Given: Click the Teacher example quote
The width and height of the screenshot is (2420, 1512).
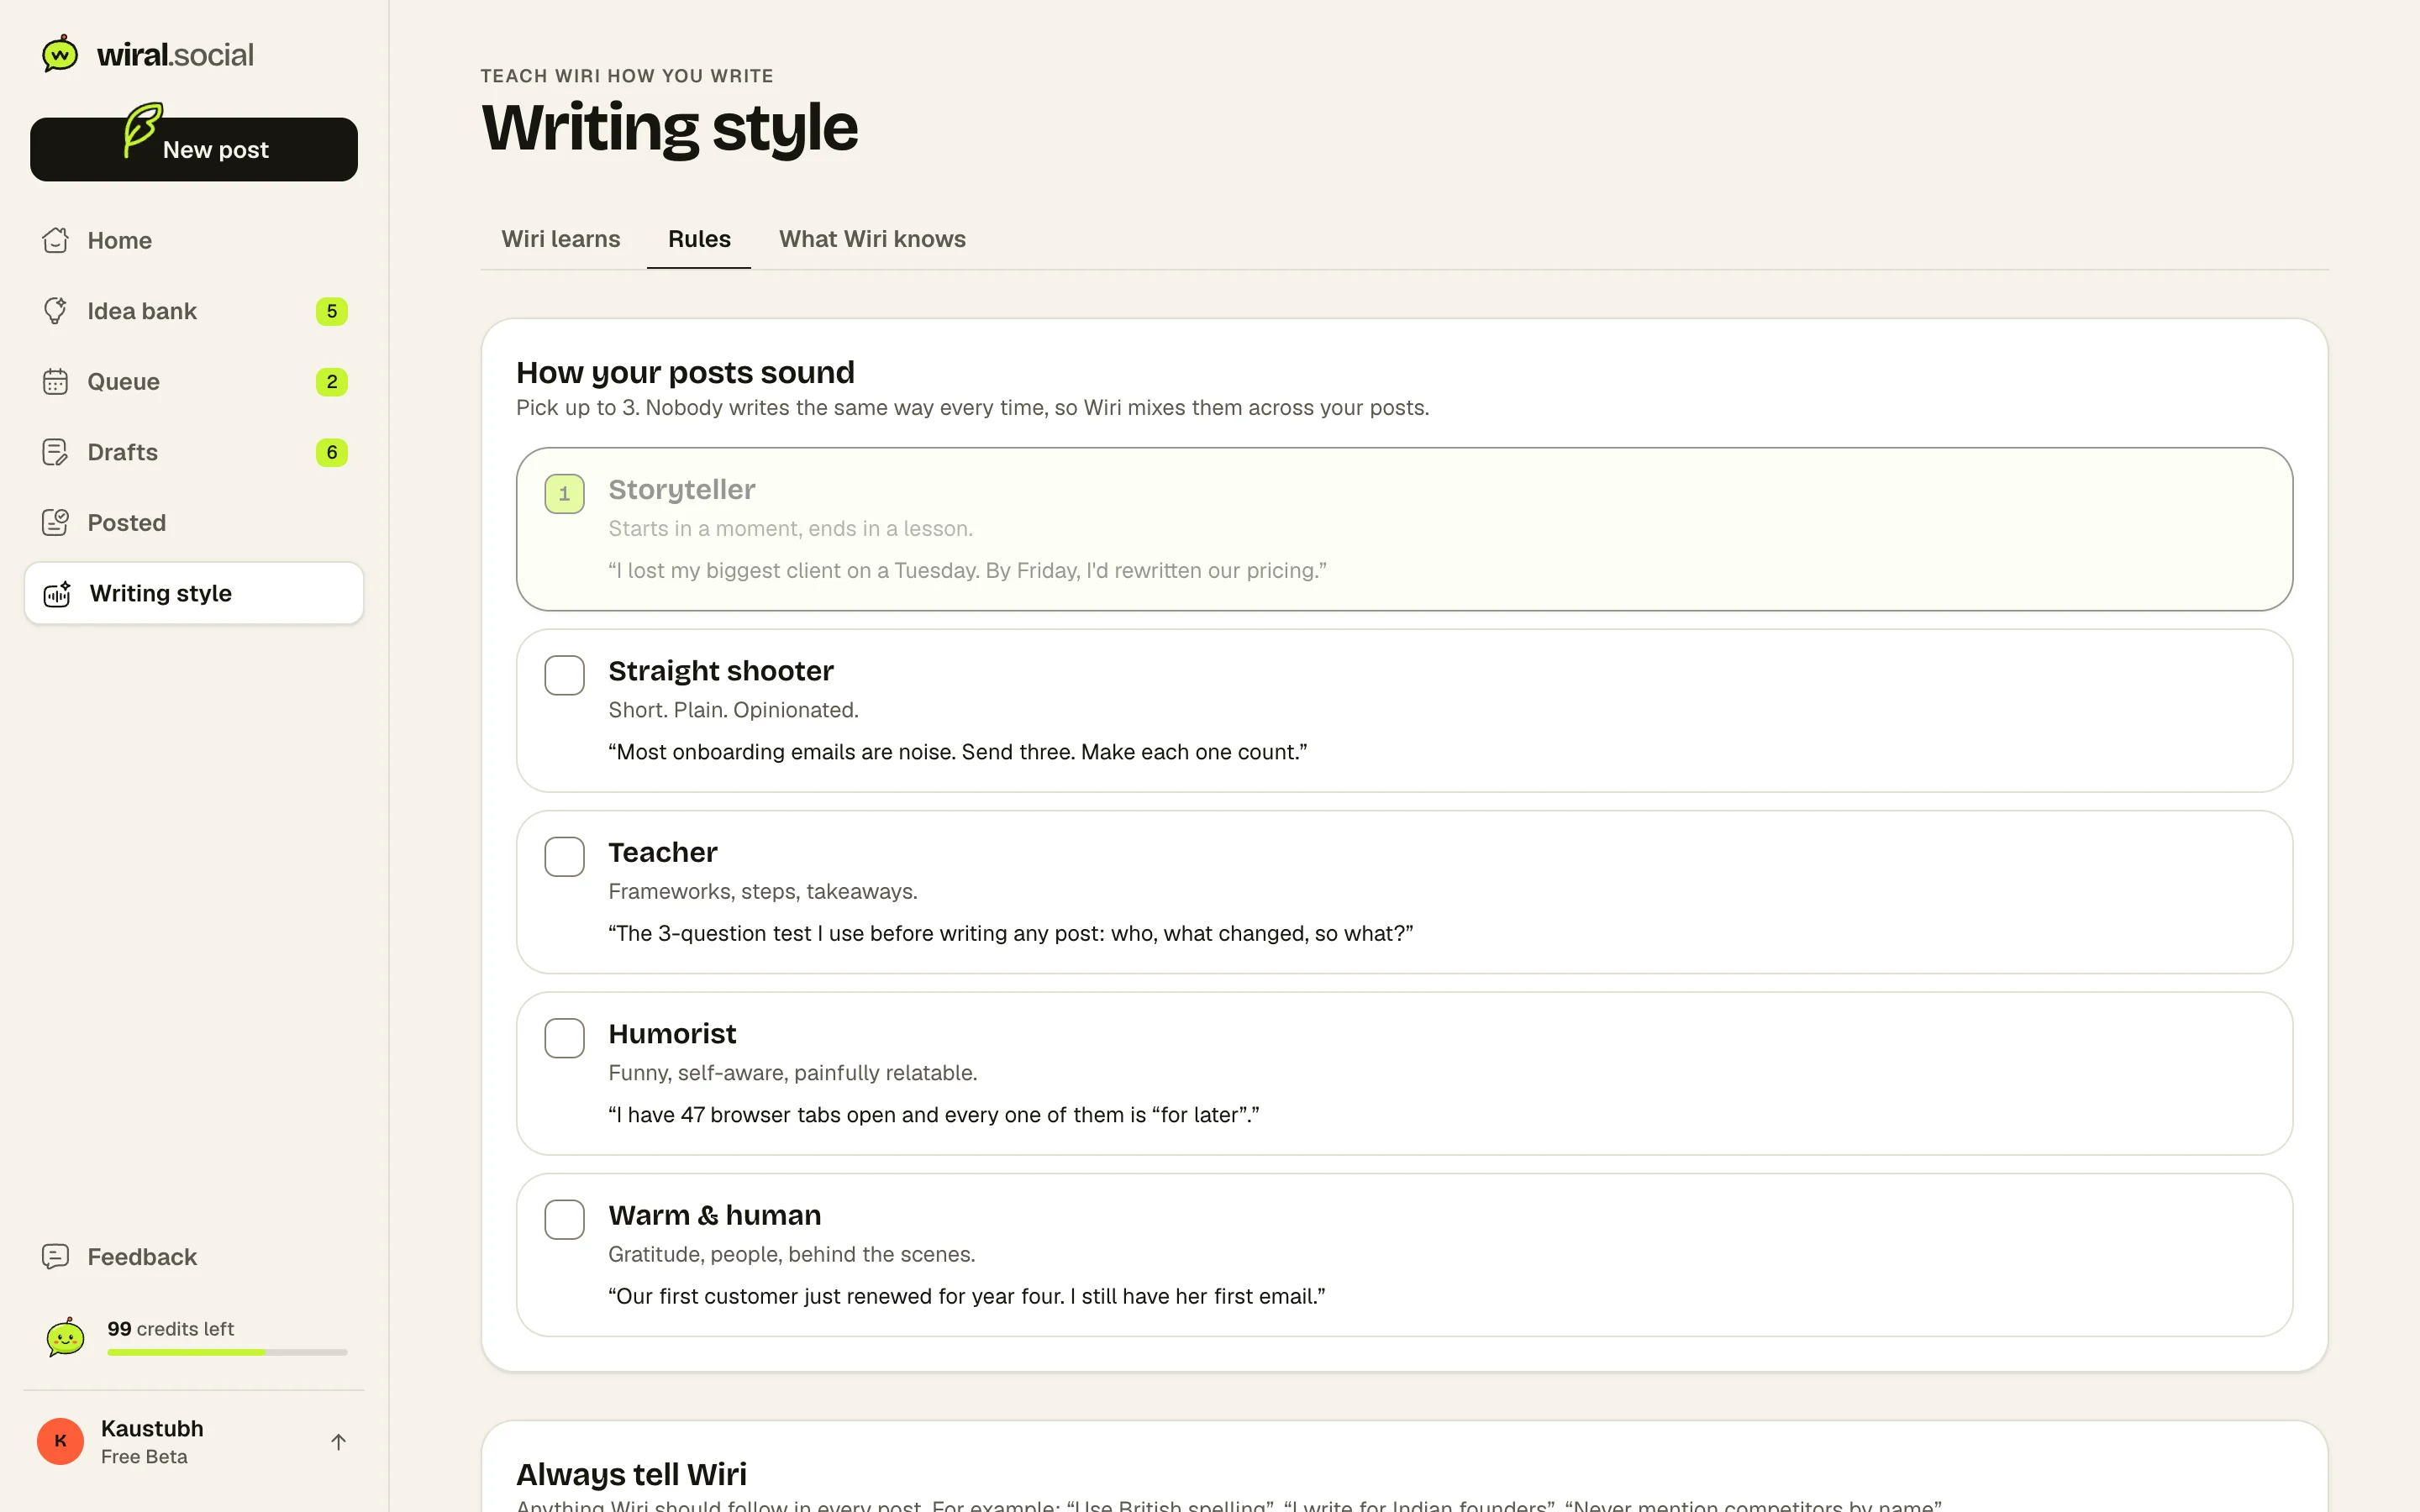Looking at the screenshot, I should click(1010, 933).
